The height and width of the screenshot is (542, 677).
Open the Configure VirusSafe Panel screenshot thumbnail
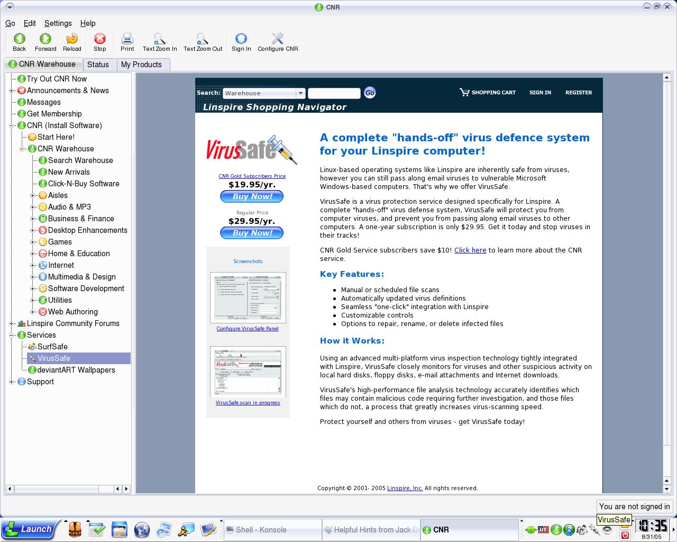pyautogui.click(x=248, y=297)
